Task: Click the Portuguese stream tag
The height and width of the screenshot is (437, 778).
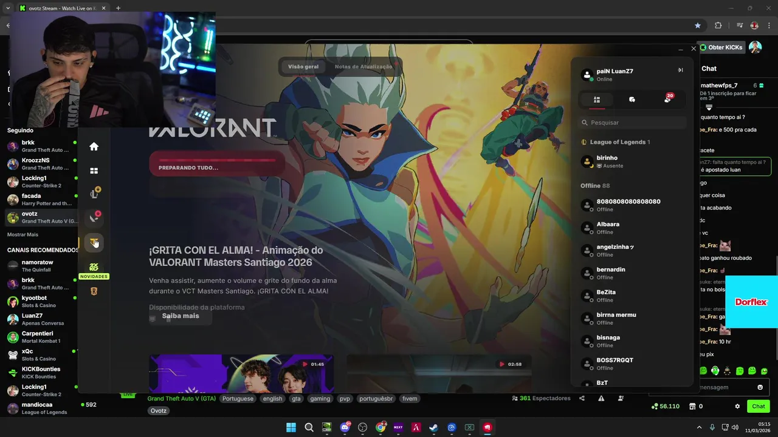Action: [x=238, y=399]
